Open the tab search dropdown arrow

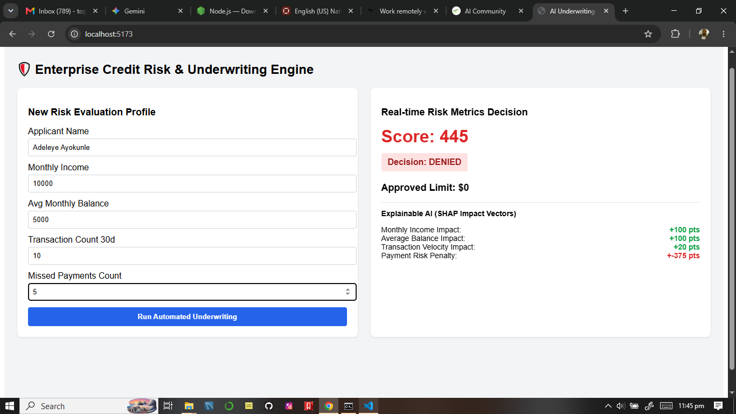[10, 11]
